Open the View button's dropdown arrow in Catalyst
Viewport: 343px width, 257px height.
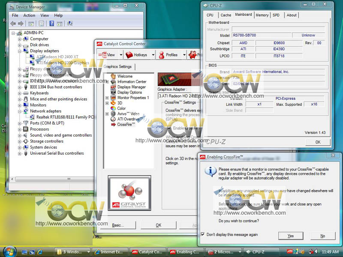(121, 55)
